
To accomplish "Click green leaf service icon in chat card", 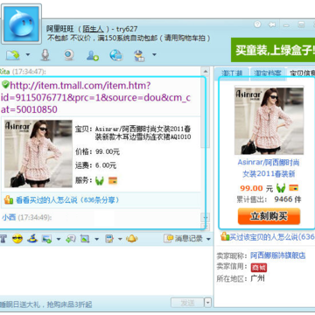I will (100, 180).
